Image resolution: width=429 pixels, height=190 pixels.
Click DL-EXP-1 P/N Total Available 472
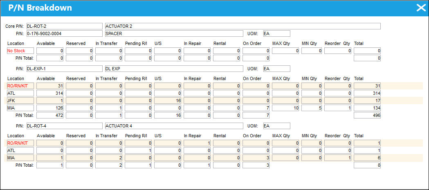pos(50,115)
